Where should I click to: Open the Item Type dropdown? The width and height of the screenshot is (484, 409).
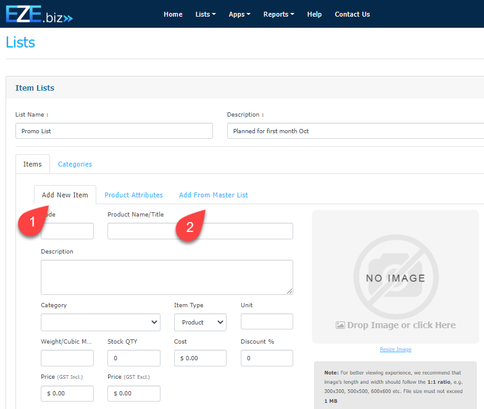(x=200, y=322)
